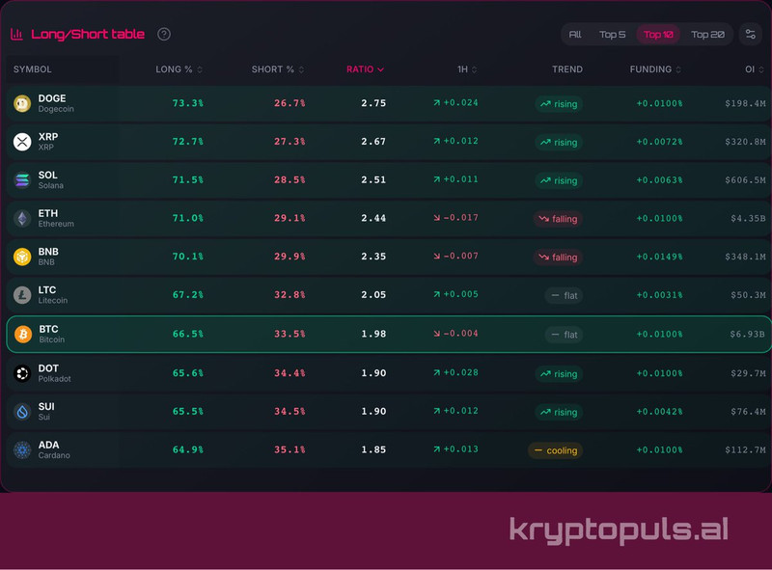Click SUI funding rate +0.0042%

pyautogui.click(x=659, y=412)
